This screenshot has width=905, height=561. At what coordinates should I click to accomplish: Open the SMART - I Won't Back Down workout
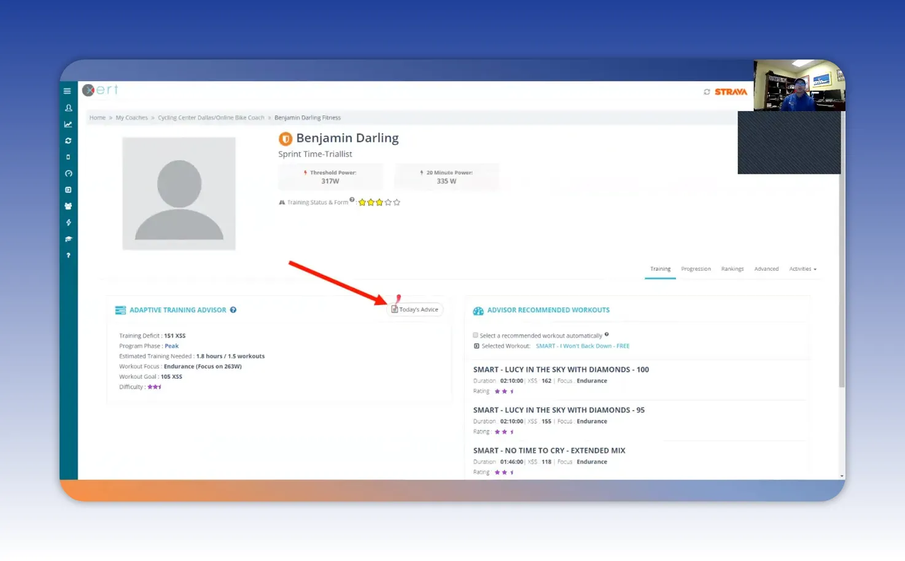pyautogui.click(x=582, y=346)
